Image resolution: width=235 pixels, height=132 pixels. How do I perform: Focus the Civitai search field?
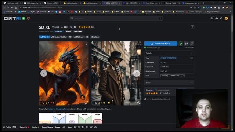click(x=116, y=18)
